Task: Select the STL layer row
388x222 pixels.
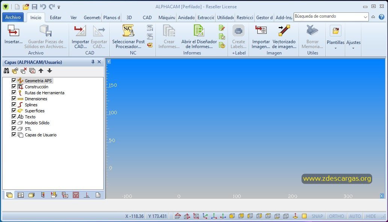Action: [x=28, y=129]
